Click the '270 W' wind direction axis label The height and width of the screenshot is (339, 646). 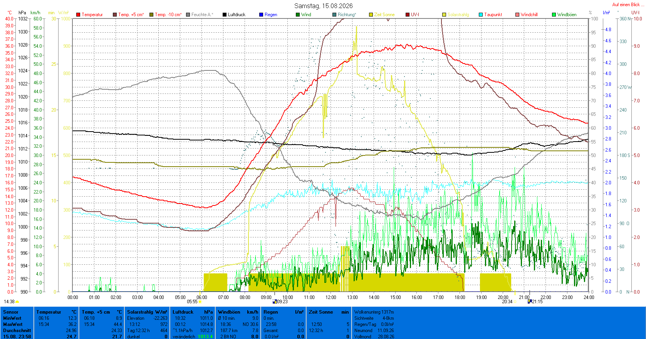pos(625,87)
